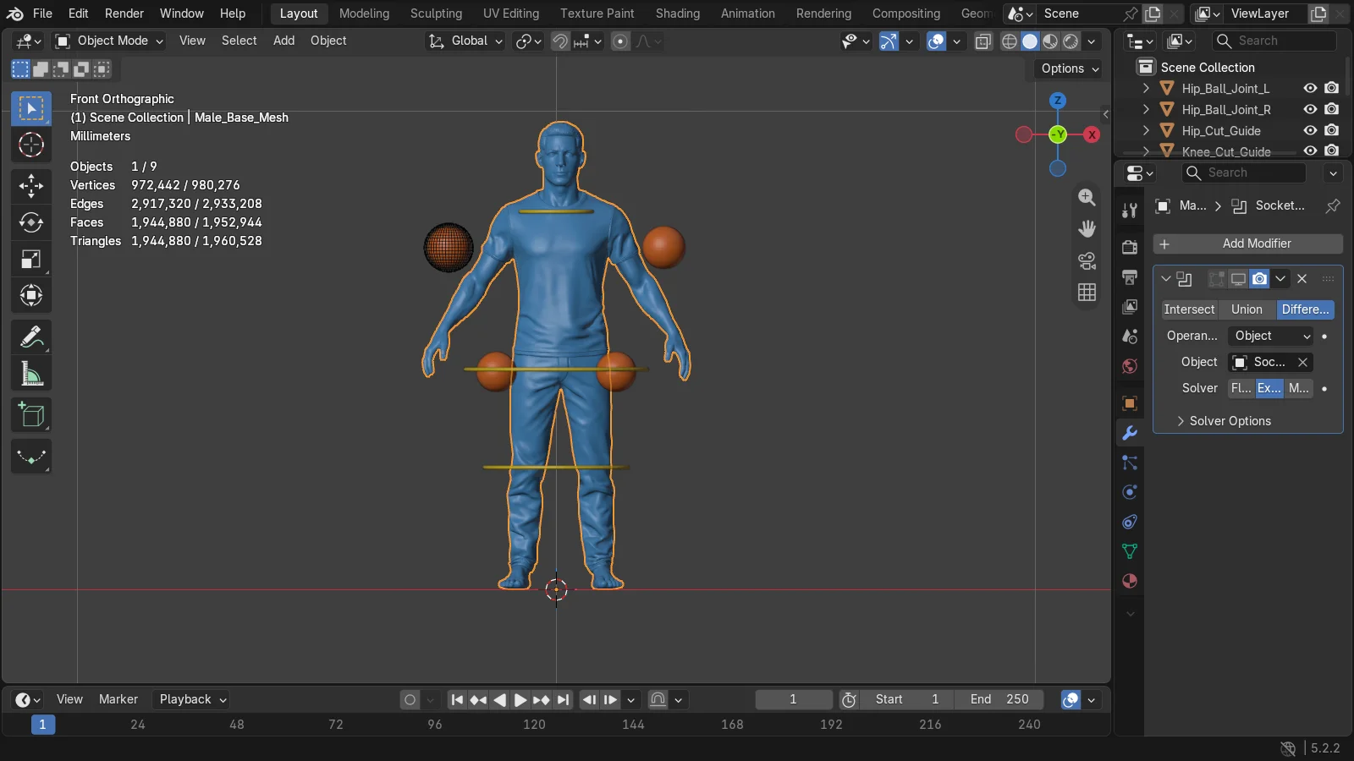
Task: Play the animation in timeline
Action: click(520, 699)
